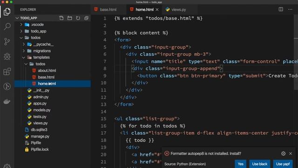
Task: Open Manage gear in activity bar
Action: pyautogui.click(x=7, y=166)
